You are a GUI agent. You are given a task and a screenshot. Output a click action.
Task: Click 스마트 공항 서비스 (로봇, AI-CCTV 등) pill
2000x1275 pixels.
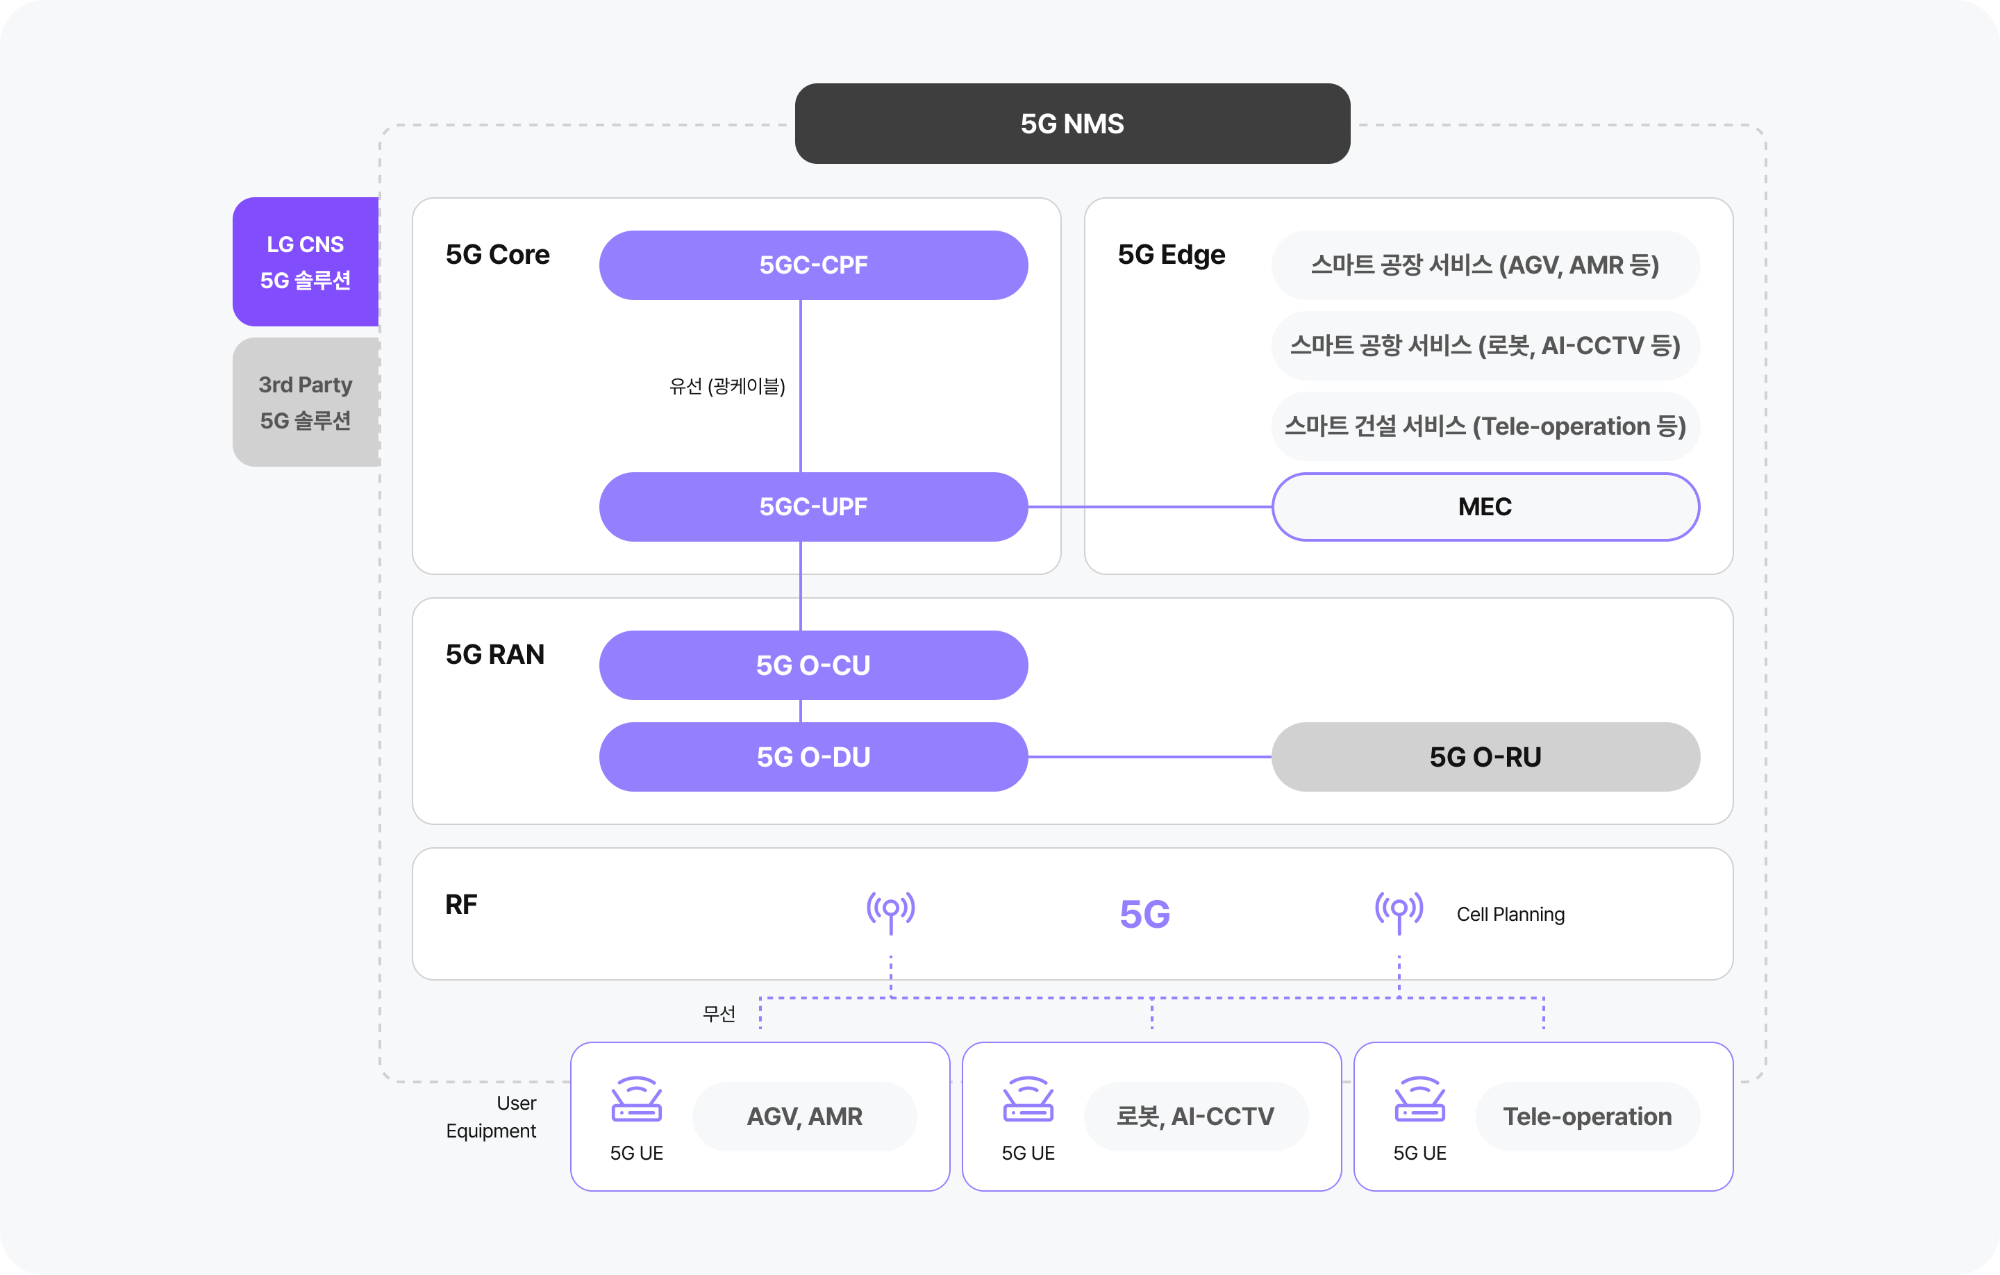[x=1484, y=346]
